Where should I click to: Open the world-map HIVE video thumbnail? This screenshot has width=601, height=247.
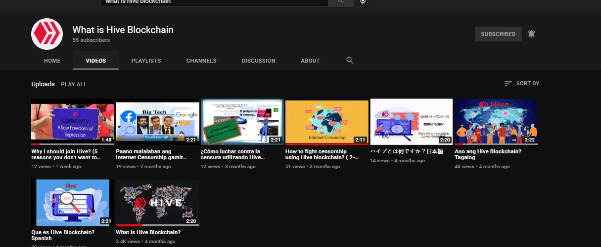pos(157,203)
